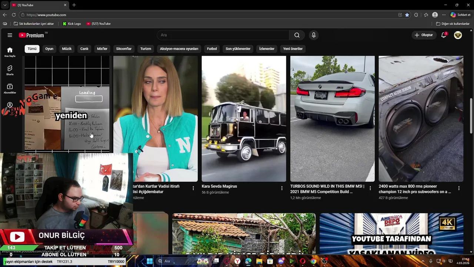Open 'yeniden' loading short thumbnail
This screenshot has width=474, height=267.
tap(67, 104)
